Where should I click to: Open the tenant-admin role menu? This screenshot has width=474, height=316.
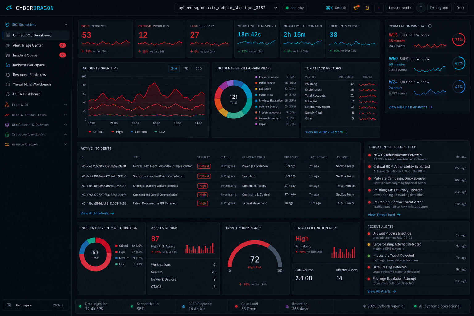pos(400,8)
